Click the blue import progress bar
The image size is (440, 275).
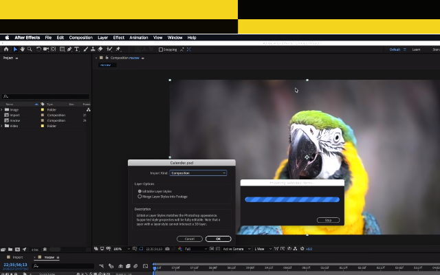(292, 199)
